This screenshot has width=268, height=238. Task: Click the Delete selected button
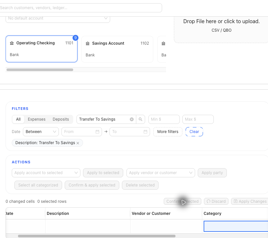[140, 185]
